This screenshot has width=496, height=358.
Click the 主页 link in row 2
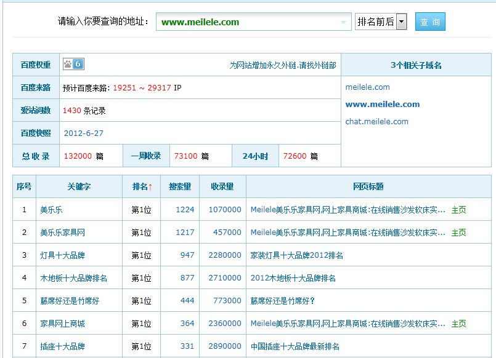[x=458, y=233]
